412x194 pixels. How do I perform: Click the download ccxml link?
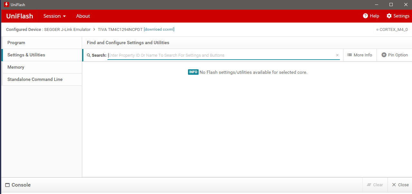click(159, 29)
